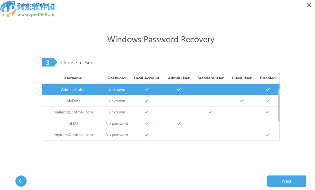Choose the maifeng@hotmail.com account
The height and width of the screenshot is (190, 315).
[73, 112]
